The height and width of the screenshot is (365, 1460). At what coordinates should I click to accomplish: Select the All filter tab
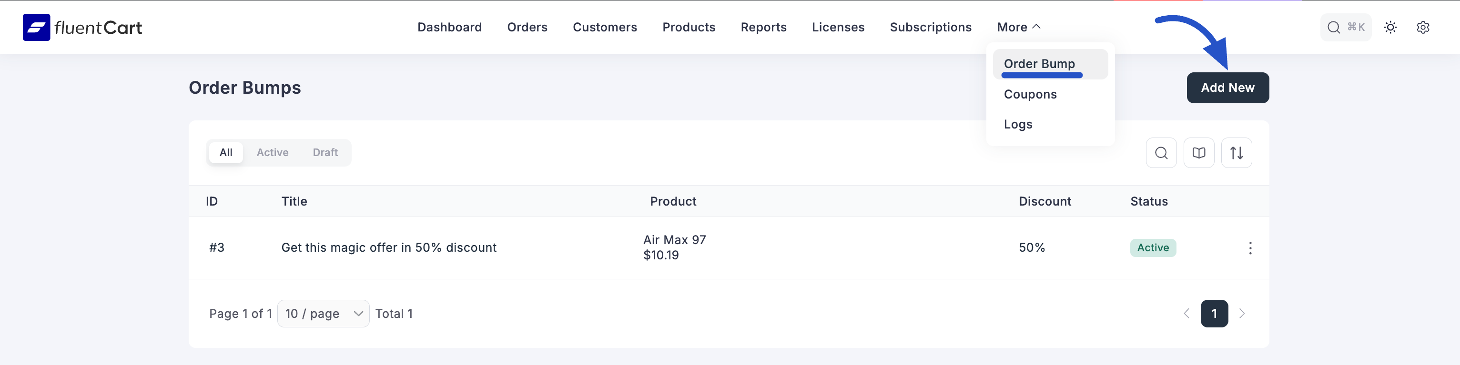[225, 153]
